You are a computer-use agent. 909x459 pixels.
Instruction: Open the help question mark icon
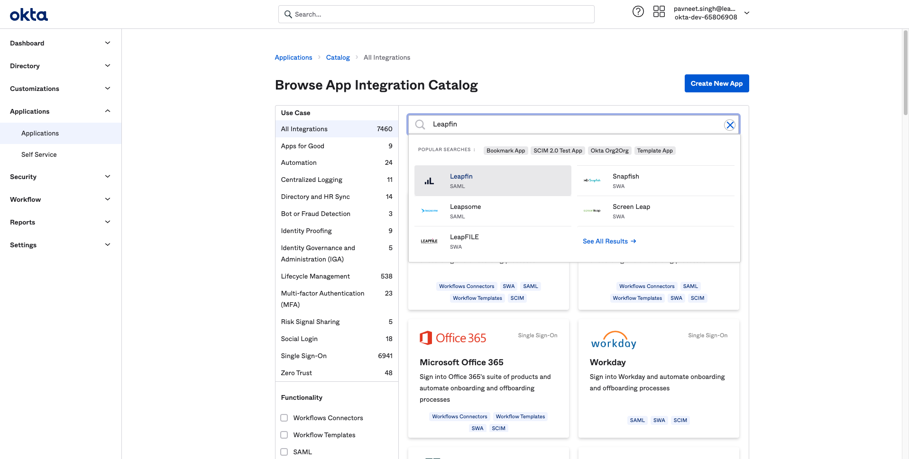(638, 12)
